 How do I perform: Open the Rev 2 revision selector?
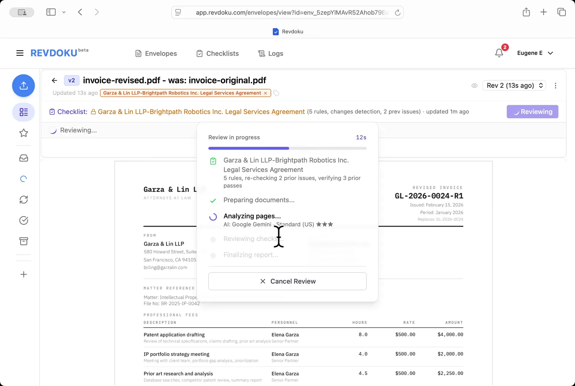(x=514, y=85)
